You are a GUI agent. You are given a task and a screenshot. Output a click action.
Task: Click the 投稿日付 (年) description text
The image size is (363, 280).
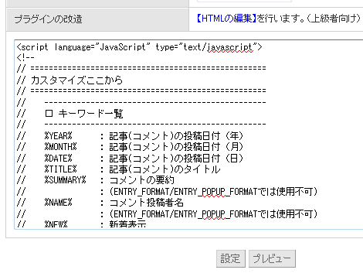[x=213, y=136]
